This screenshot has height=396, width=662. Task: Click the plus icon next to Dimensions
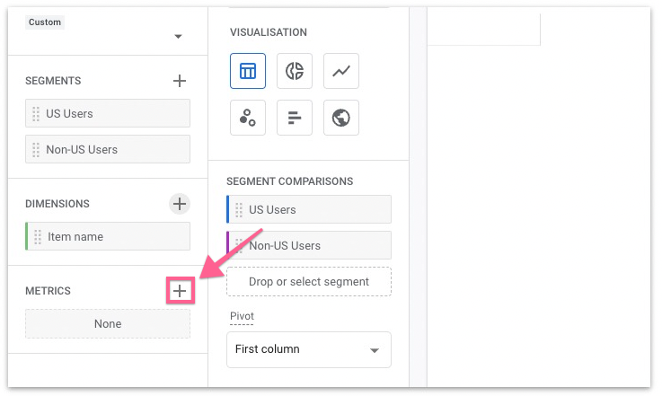click(180, 204)
